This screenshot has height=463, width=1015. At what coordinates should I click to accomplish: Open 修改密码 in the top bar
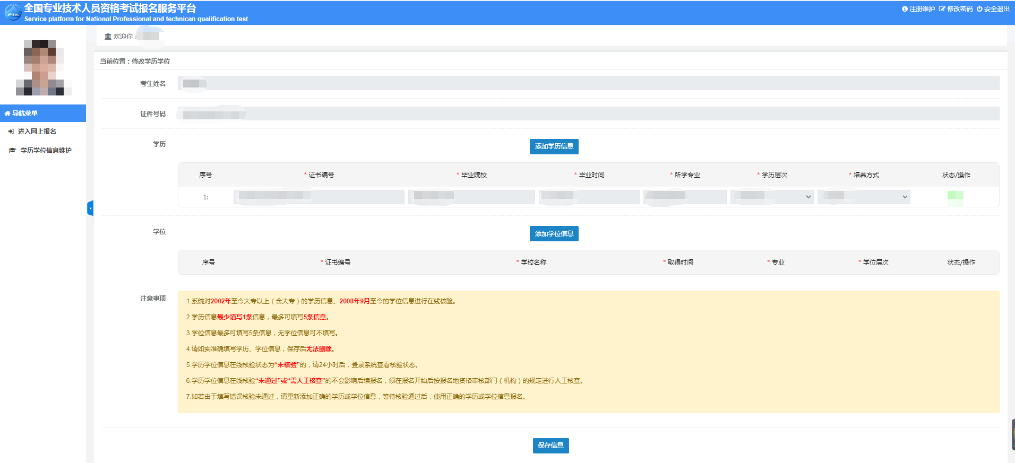point(956,9)
